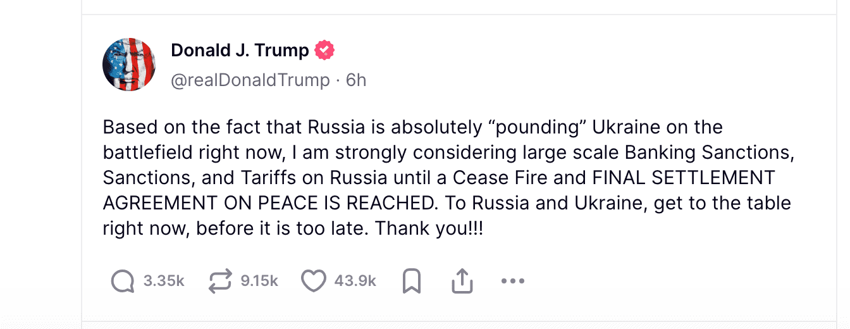Click the ReTruth repost arrows icon
Viewport: 850px width, 329px height.
220,281
